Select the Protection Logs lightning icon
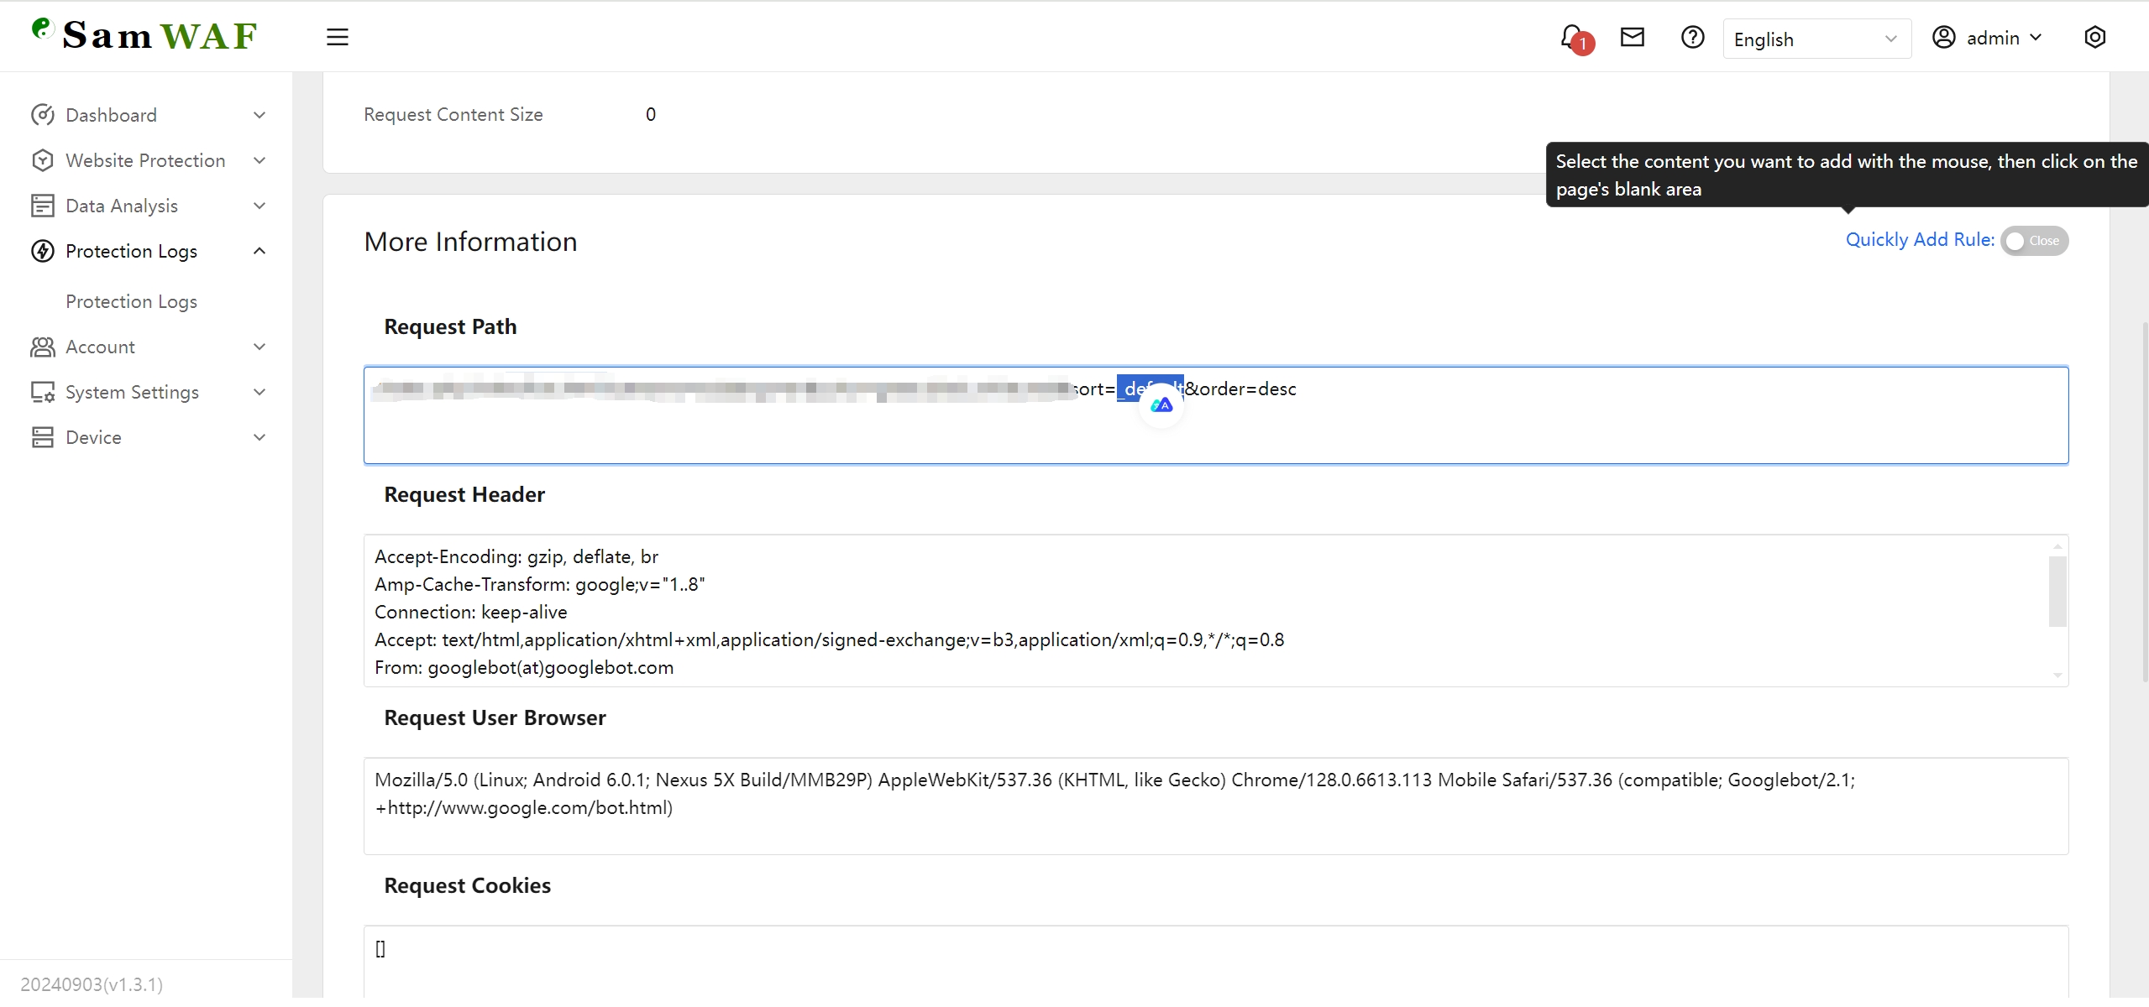The height and width of the screenshot is (1007, 2149). coord(43,251)
